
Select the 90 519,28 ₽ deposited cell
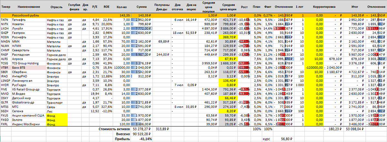click(141, 134)
